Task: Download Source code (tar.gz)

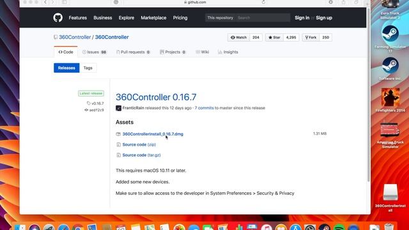Action: coord(142,155)
